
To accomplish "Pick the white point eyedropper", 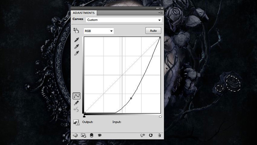I will pyautogui.click(x=76, y=53).
